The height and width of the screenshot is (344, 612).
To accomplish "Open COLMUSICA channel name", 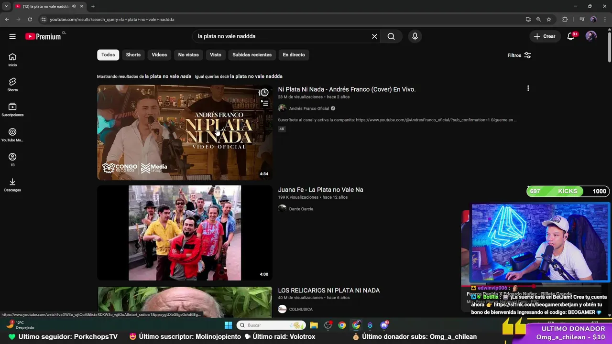I will 301,309.
